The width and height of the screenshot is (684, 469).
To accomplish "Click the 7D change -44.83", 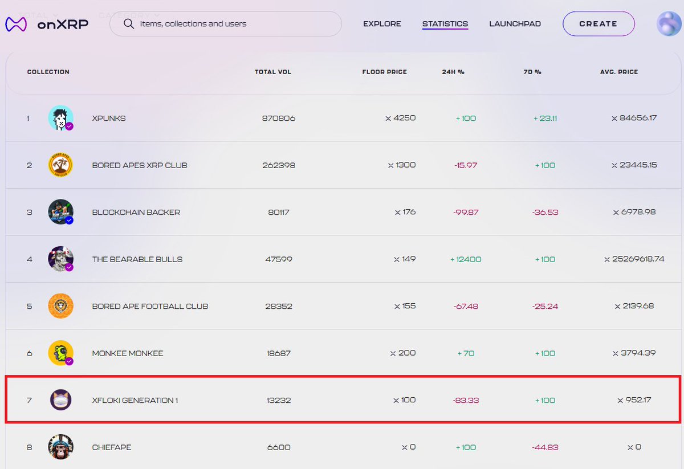I will pyautogui.click(x=545, y=447).
